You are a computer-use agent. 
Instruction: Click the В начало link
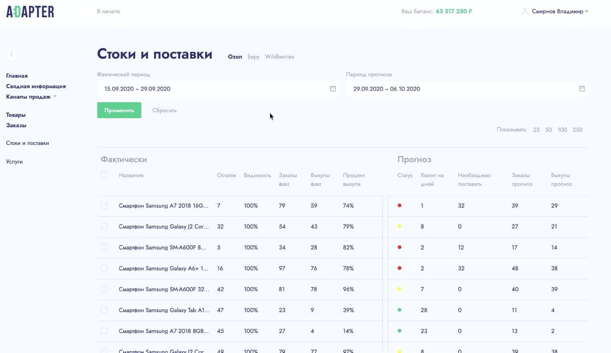(x=108, y=11)
